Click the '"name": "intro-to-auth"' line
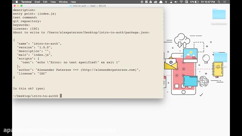Viewport: 242px width, 136px height. (39, 44)
